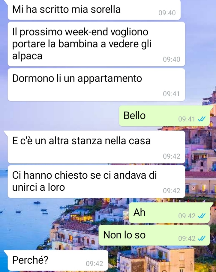Click the read receipt ticks on 'Non lo so'

(202, 238)
